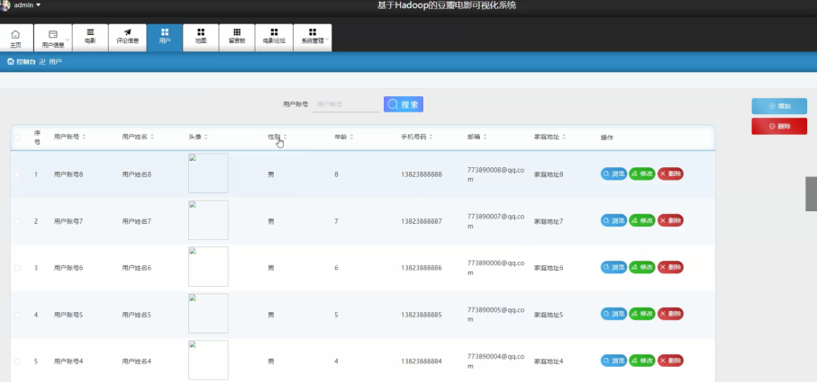Click 修改 for 用户账号5
Viewport: 817px width, 383px height.
642,314
